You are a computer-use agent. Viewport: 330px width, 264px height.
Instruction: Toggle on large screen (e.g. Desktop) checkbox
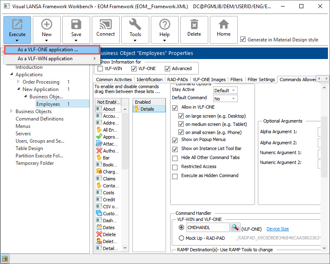click(x=181, y=116)
